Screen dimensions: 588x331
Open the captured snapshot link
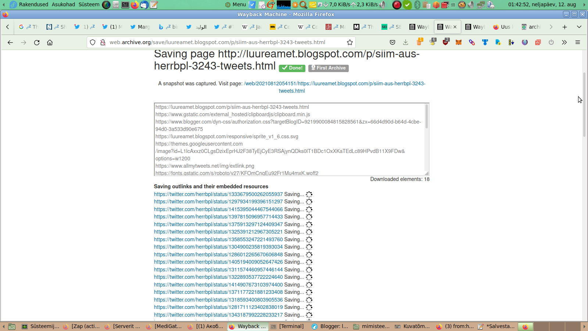click(334, 87)
